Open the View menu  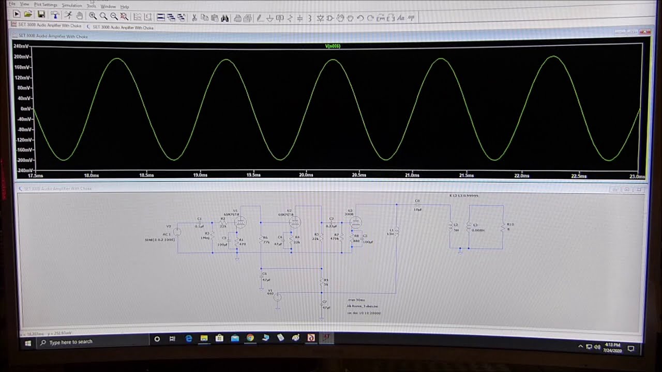tap(24, 5)
